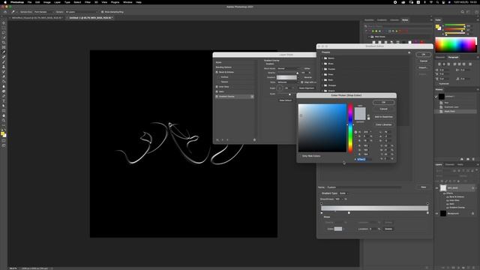Select the Path Selection tool
Viewport: 480px width, 270px height.
pos(4,106)
